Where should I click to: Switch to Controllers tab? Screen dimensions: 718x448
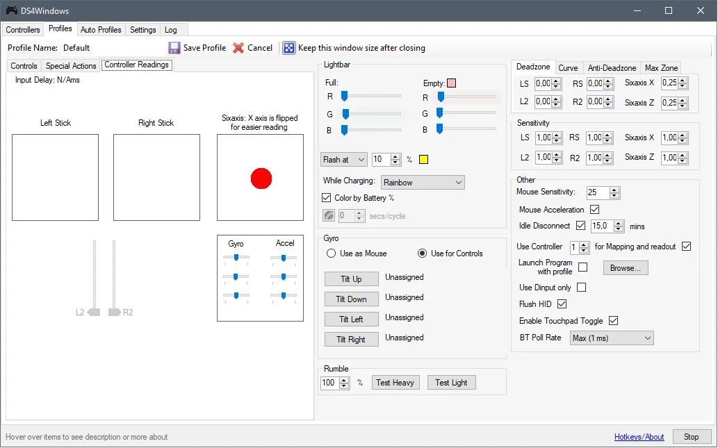pyautogui.click(x=22, y=30)
